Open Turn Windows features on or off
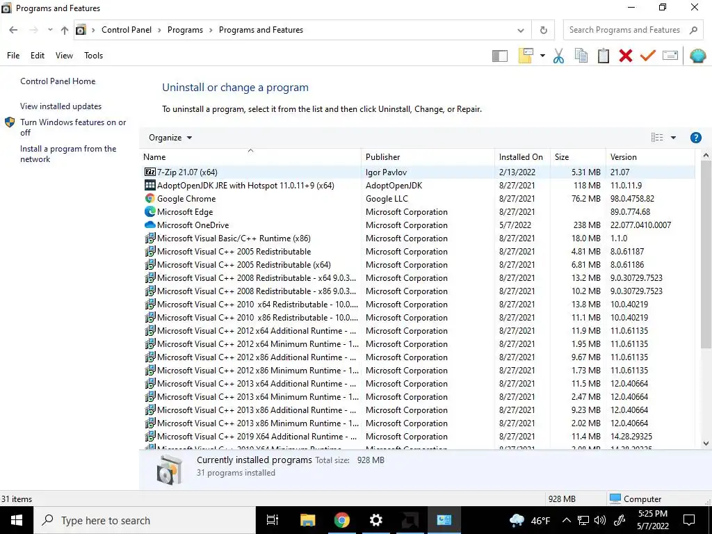The height and width of the screenshot is (534, 712). click(73, 127)
